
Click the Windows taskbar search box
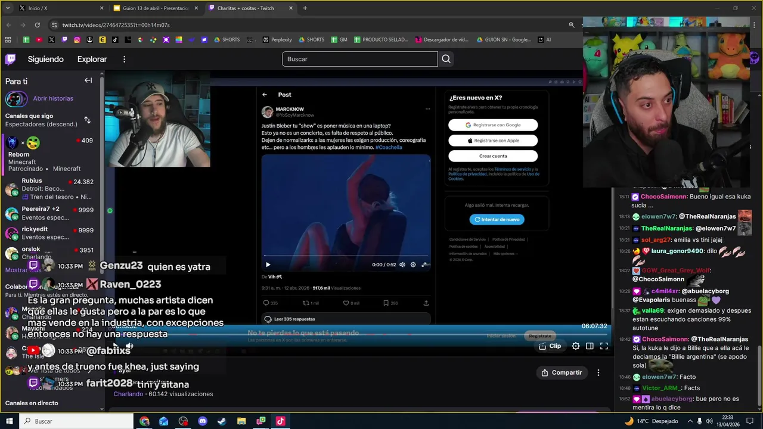[x=76, y=421]
